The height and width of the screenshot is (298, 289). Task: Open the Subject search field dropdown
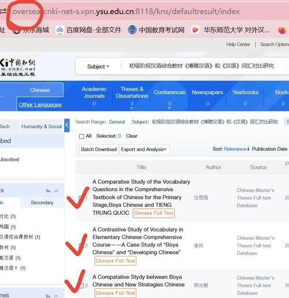coord(98,66)
